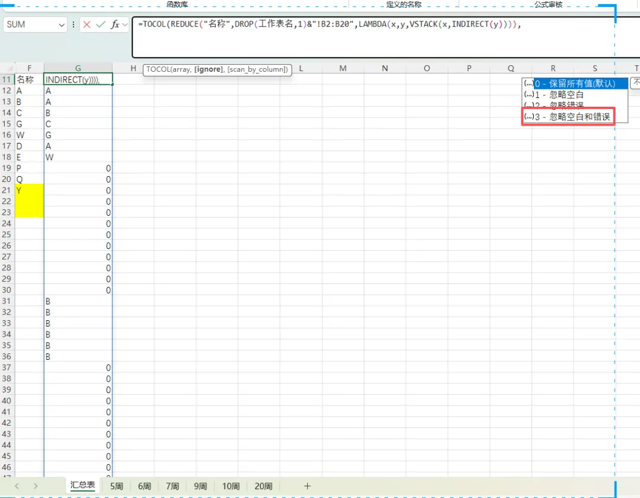The width and height of the screenshot is (640, 498).
Task: Select column M header
Action: click(x=343, y=68)
